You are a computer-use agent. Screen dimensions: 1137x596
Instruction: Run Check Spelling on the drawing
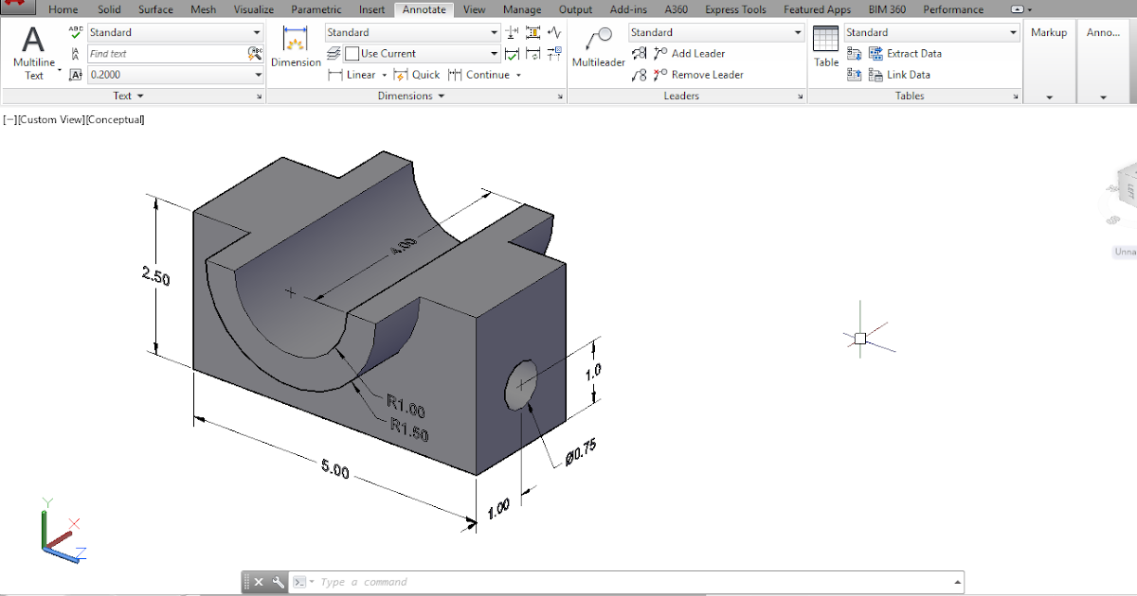(74, 31)
